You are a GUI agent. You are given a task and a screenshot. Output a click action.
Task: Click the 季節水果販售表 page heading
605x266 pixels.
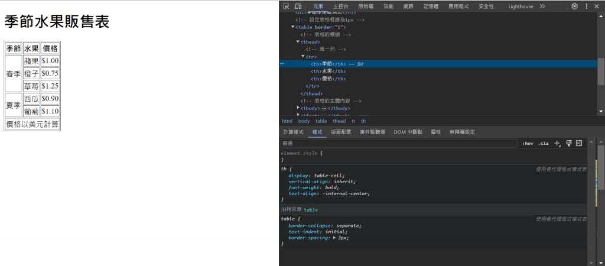57,22
